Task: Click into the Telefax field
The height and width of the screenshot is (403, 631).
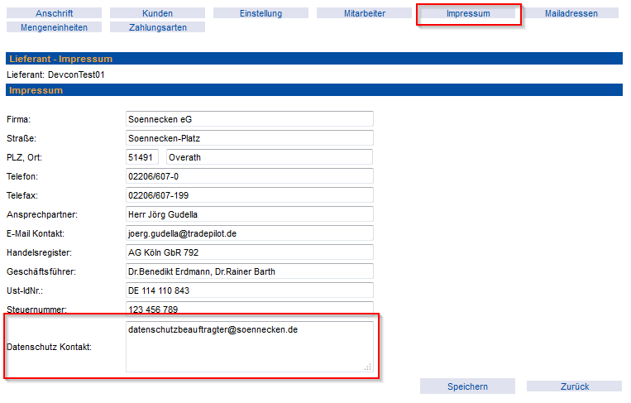Action: (x=250, y=195)
